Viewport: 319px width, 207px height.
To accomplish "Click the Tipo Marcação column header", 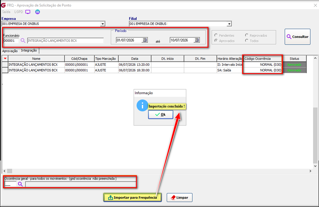I will [x=106, y=59].
